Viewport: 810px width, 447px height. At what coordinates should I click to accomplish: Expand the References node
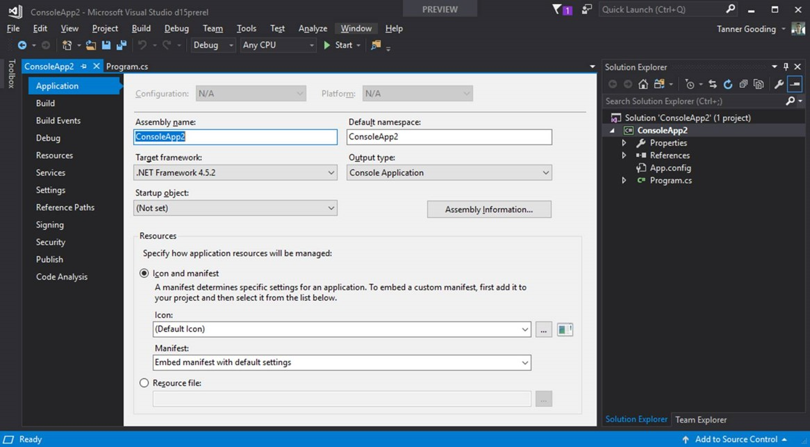coord(624,155)
